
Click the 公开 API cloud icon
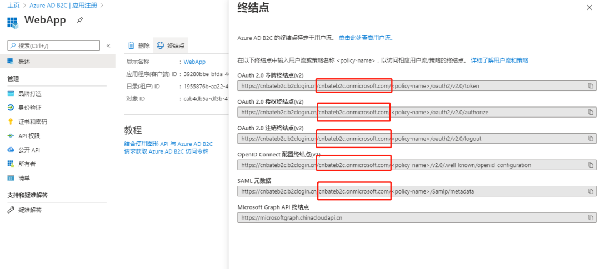click(x=11, y=150)
